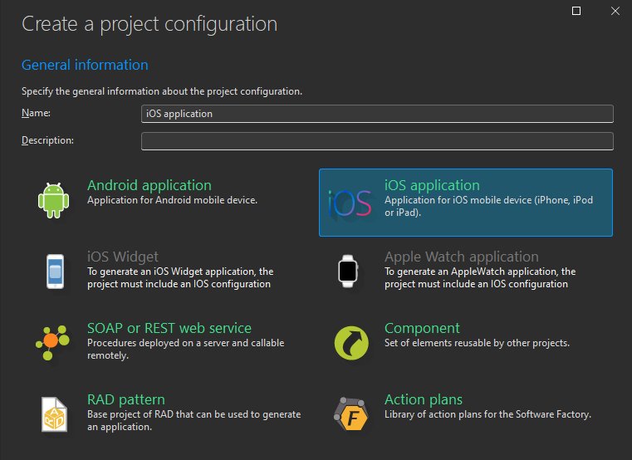Viewport: 632px width, 460px height.
Task: Choose the iOS Widget heading
Action: click(x=123, y=257)
